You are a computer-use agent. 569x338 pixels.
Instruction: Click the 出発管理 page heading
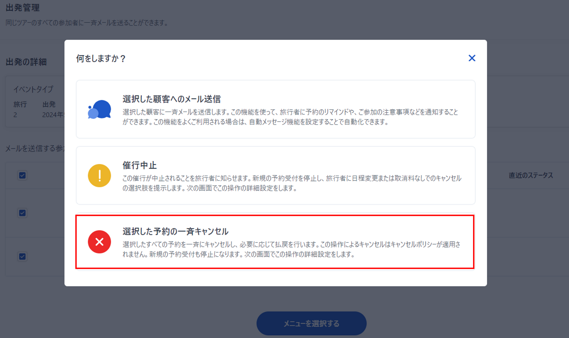[23, 8]
